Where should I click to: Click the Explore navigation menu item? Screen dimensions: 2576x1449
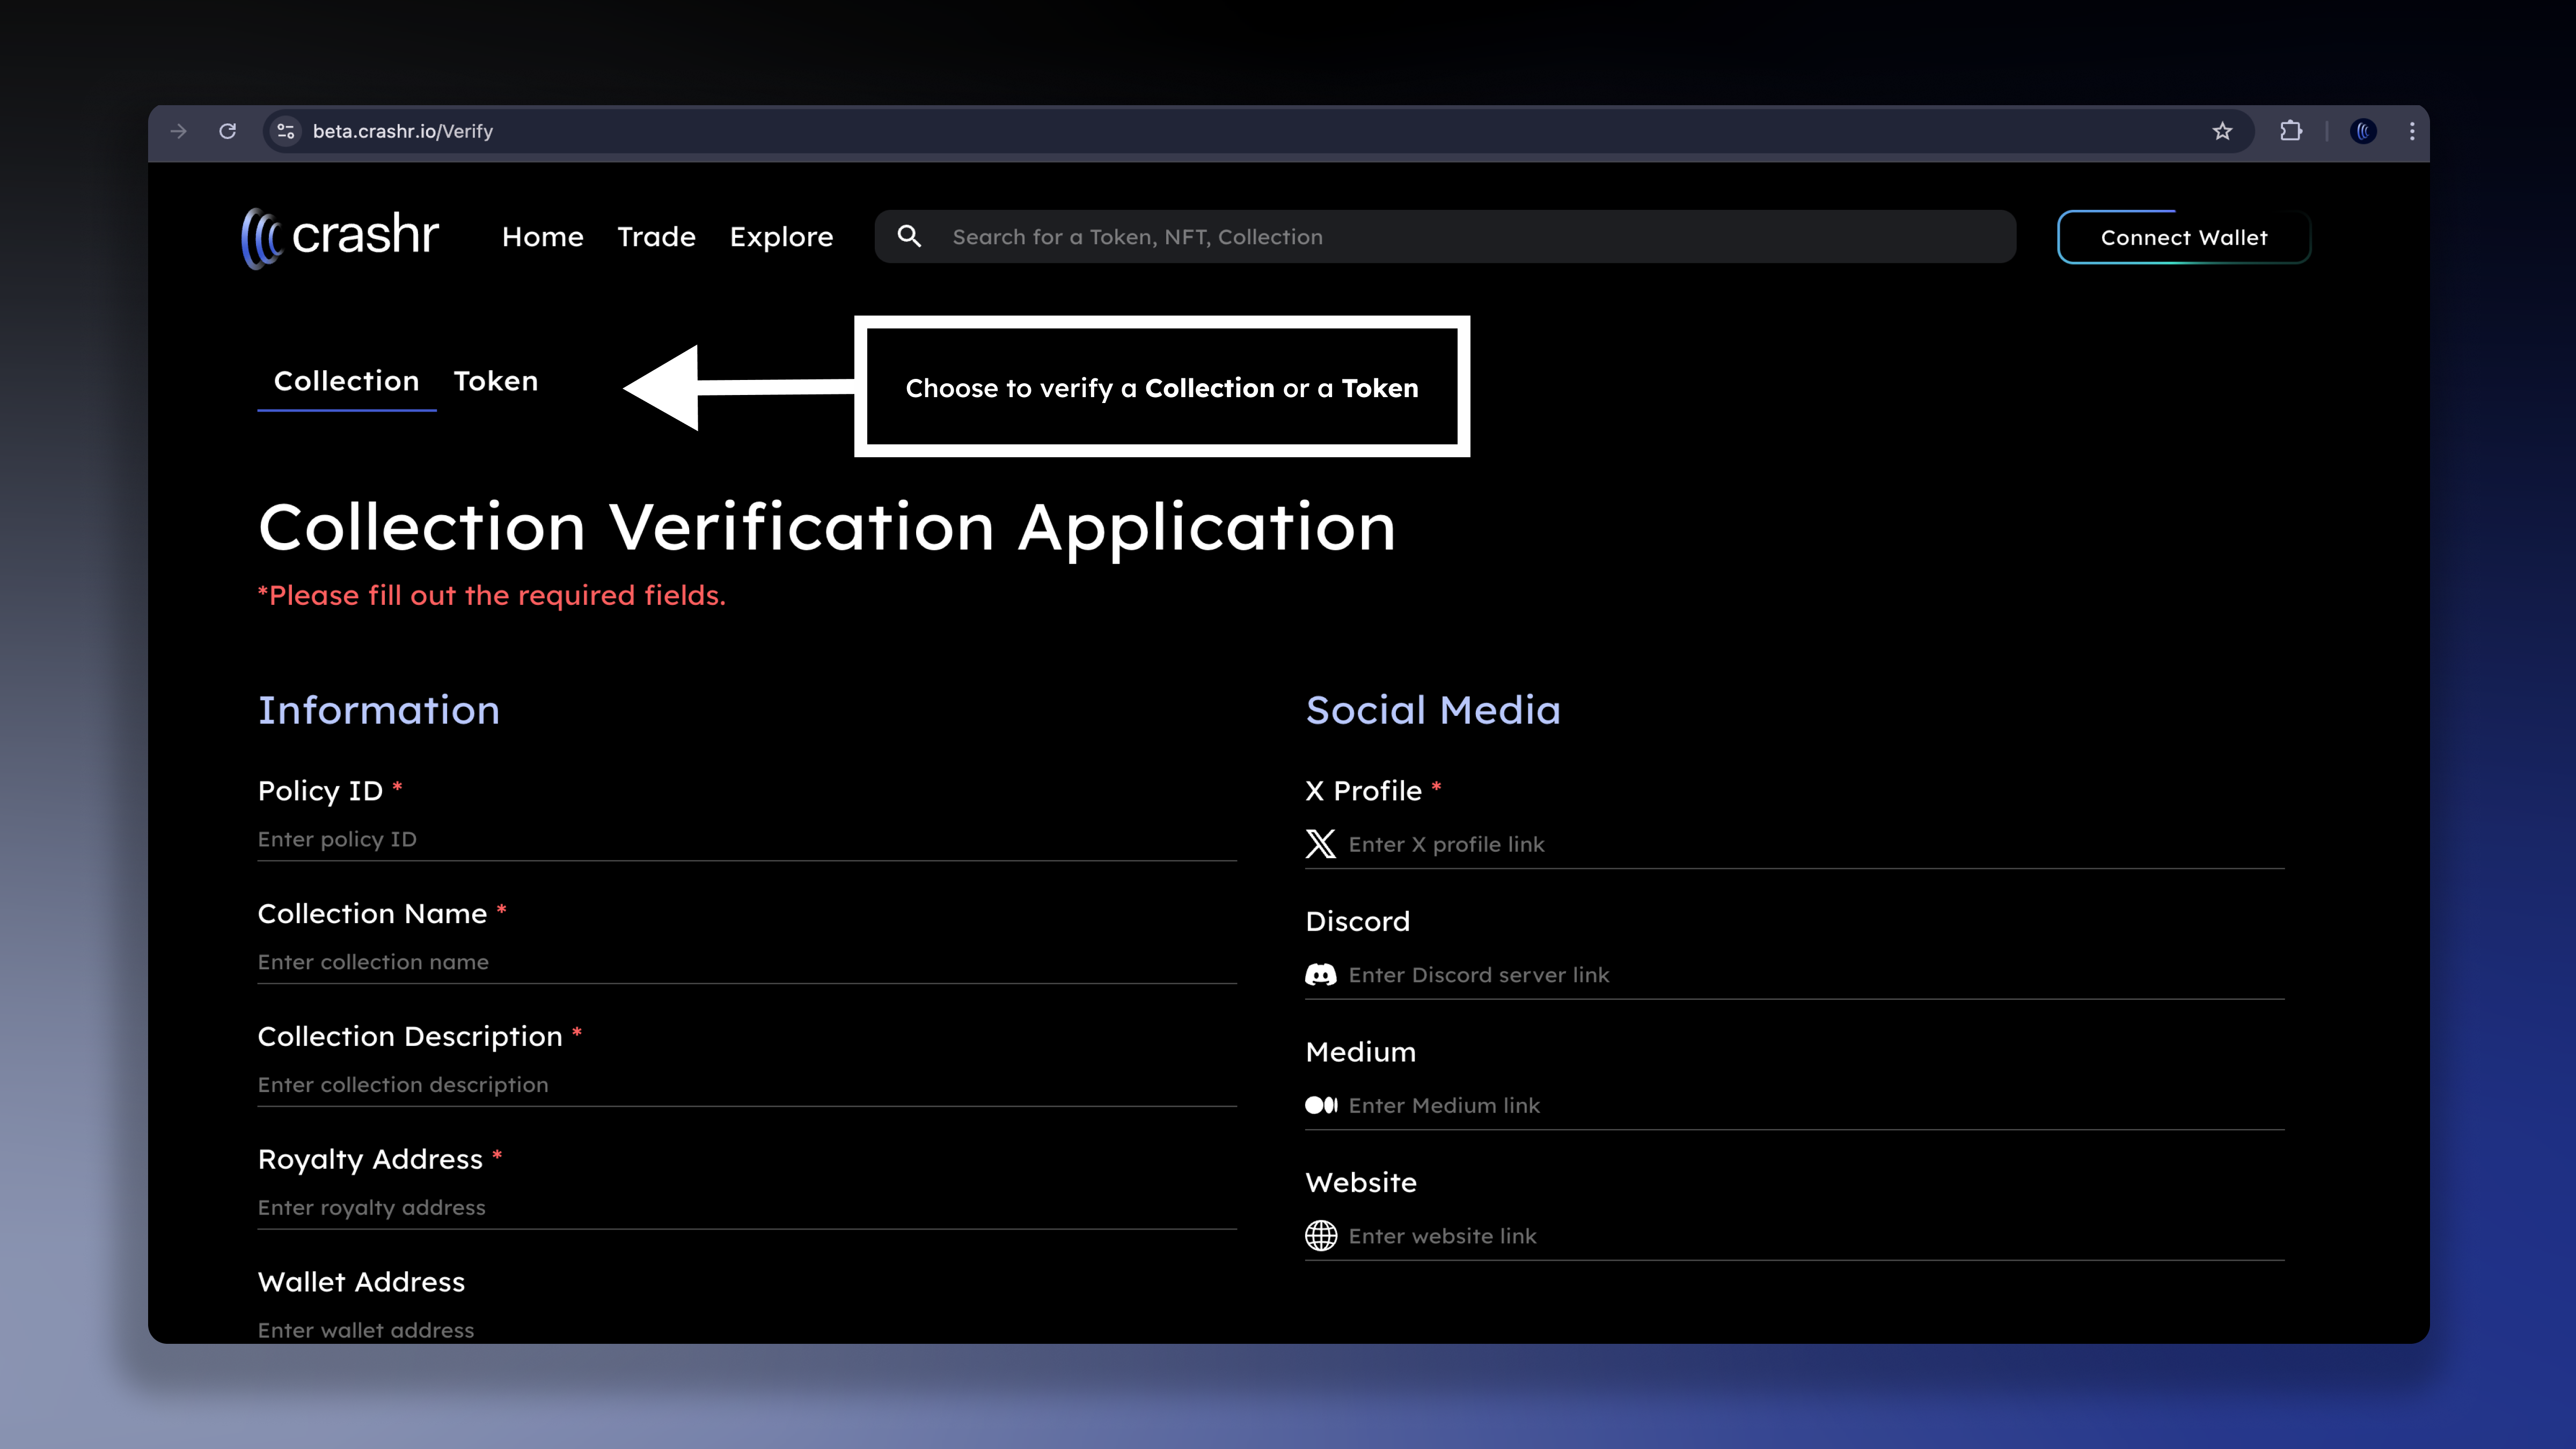coord(780,235)
